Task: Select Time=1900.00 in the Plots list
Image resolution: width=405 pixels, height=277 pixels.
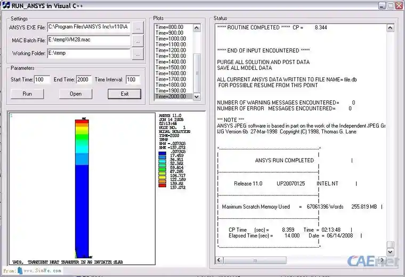Action: point(173,91)
